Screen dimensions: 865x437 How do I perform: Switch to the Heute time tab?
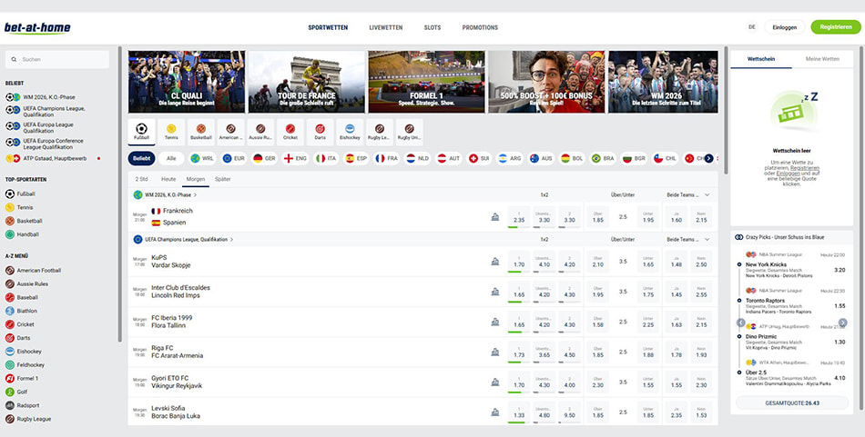tap(168, 179)
